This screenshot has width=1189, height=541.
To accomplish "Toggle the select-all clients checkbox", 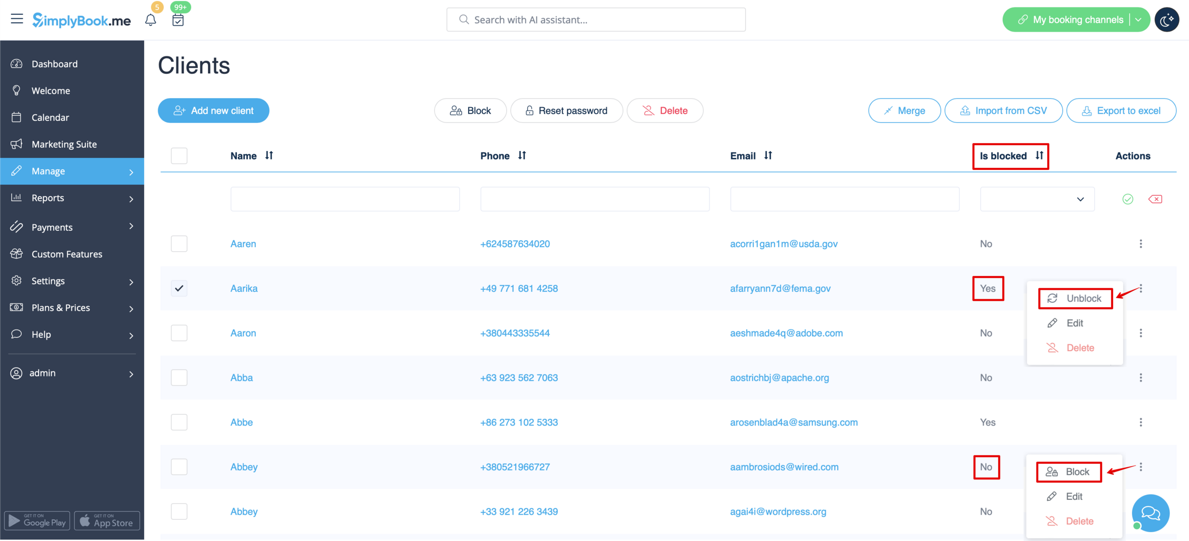I will coord(179,156).
